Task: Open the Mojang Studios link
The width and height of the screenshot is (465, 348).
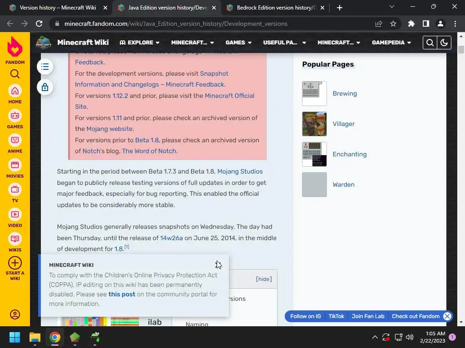Action: [x=240, y=171]
